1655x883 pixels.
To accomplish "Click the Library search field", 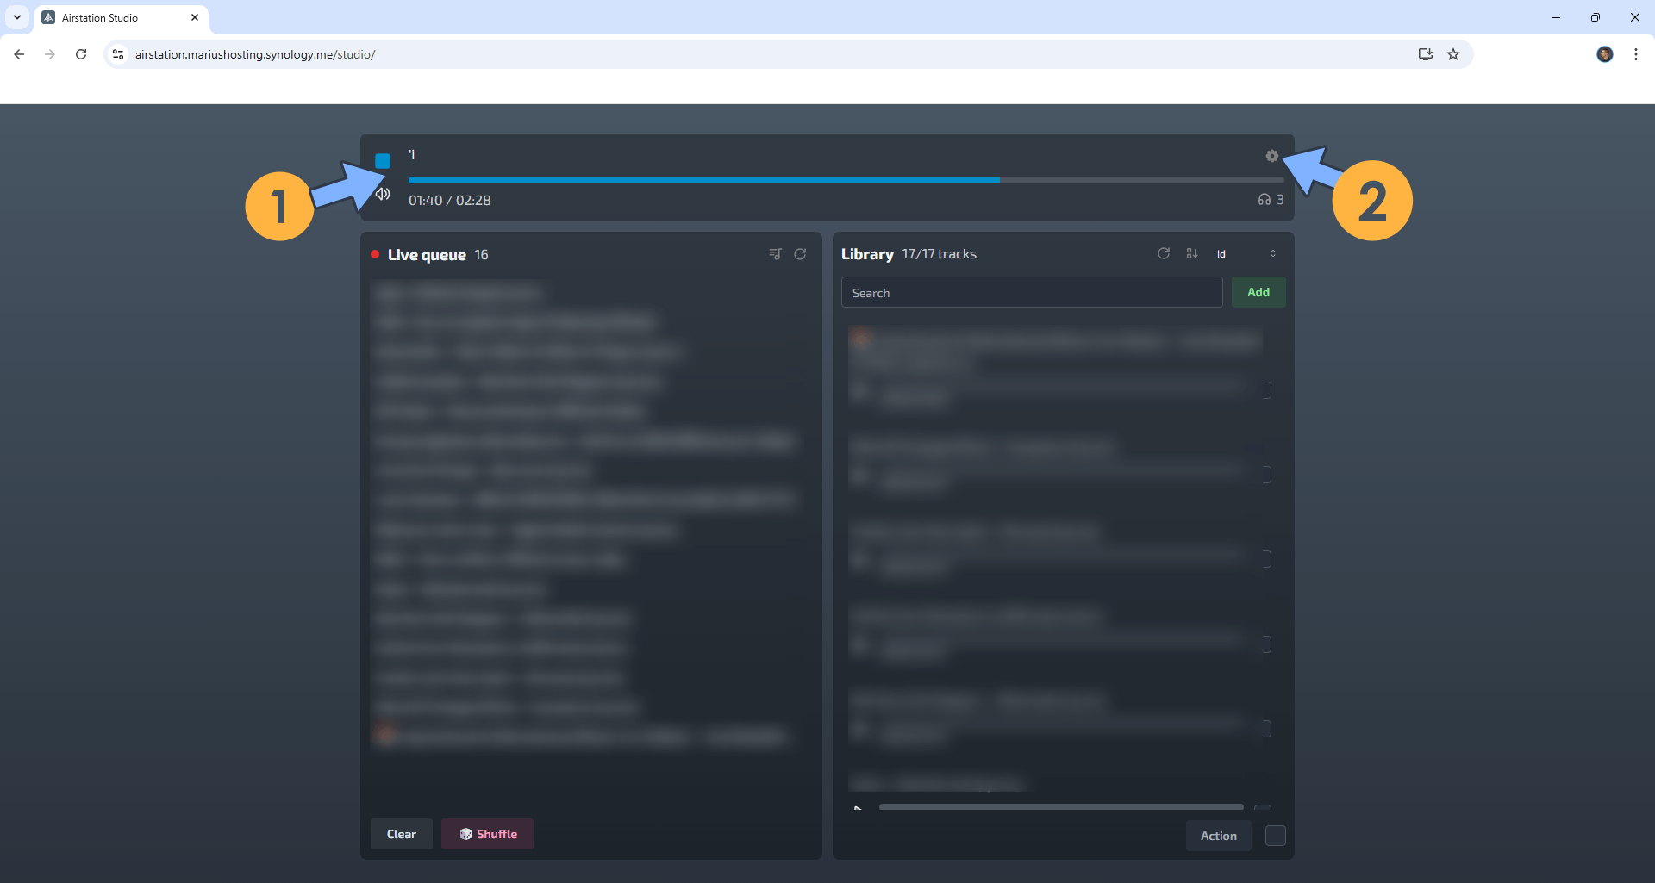I will click(x=1032, y=292).
